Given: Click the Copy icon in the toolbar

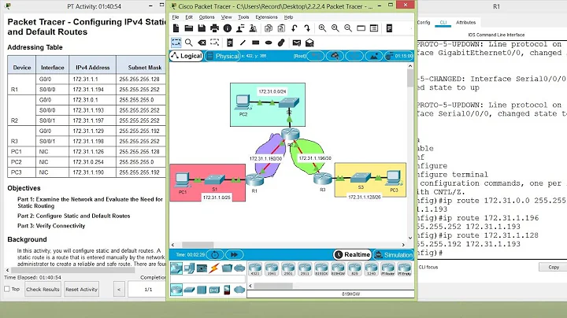Looking at the screenshot, I should 269,28.
